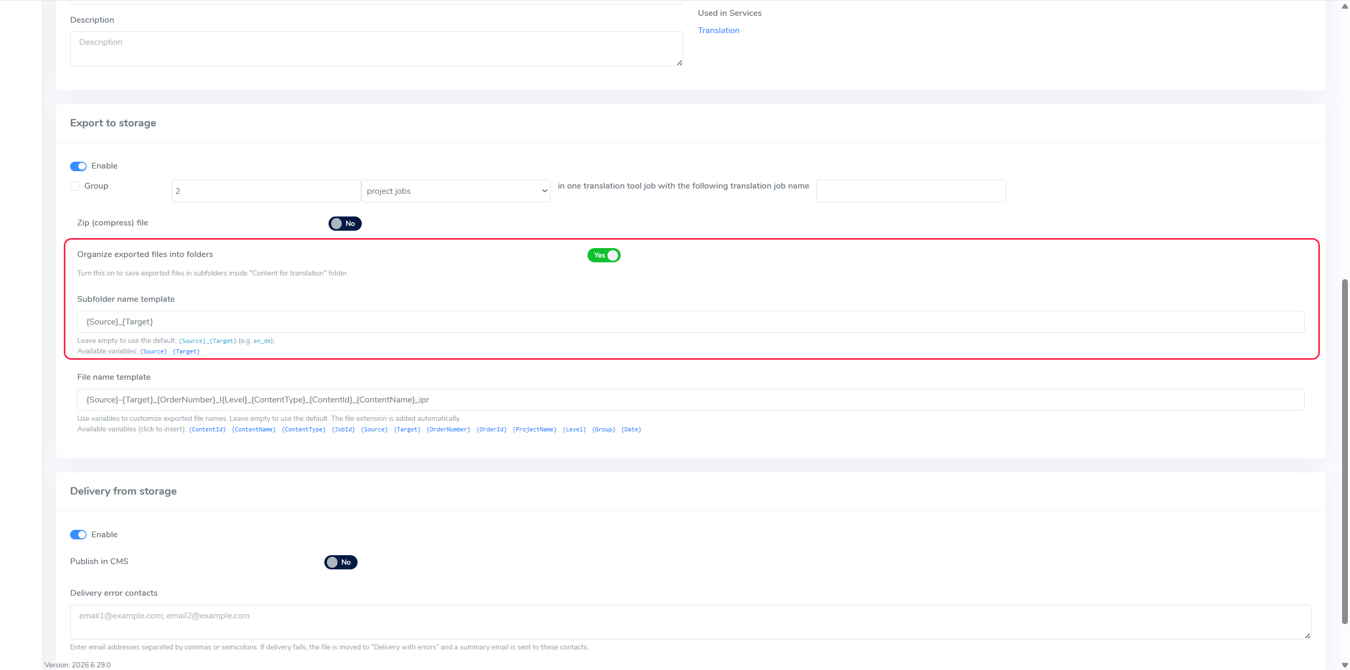The height and width of the screenshot is (670, 1350).
Task: Open the Translation service link
Action: pos(719,31)
